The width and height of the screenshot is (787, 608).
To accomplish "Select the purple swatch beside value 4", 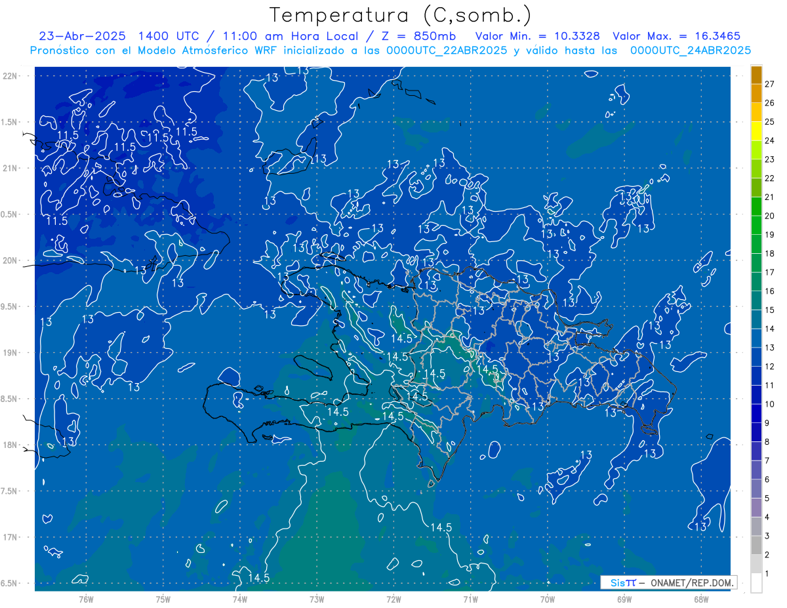I will 756,508.
